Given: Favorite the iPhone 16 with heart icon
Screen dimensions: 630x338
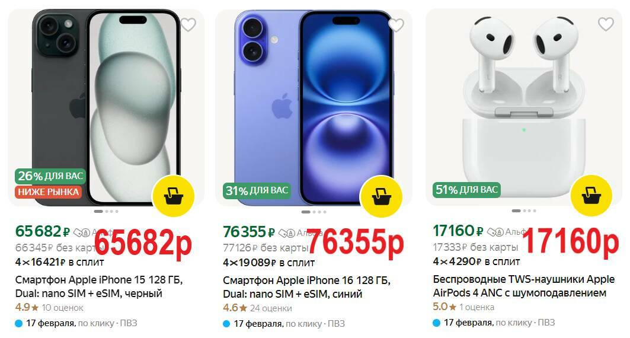Looking at the screenshot, I should point(396,25).
